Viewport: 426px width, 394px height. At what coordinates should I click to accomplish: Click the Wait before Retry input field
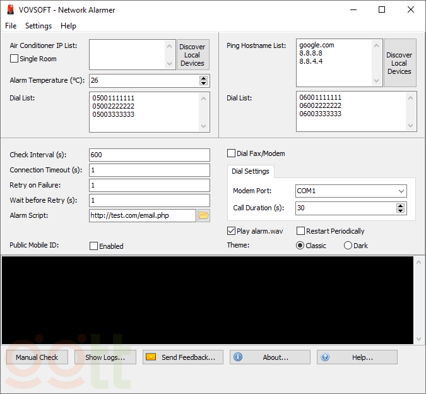click(150, 201)
